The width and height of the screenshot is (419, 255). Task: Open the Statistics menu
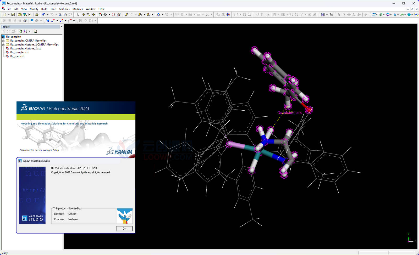click(x=64, y=9)
